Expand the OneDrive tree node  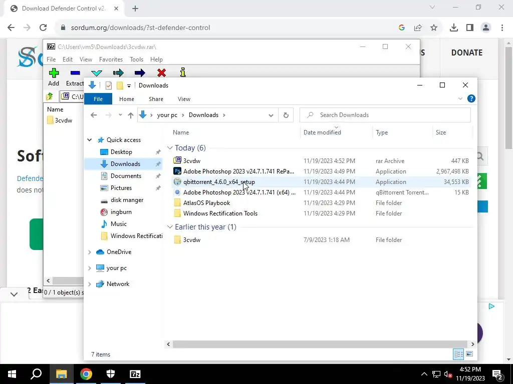tap(90, 252)
